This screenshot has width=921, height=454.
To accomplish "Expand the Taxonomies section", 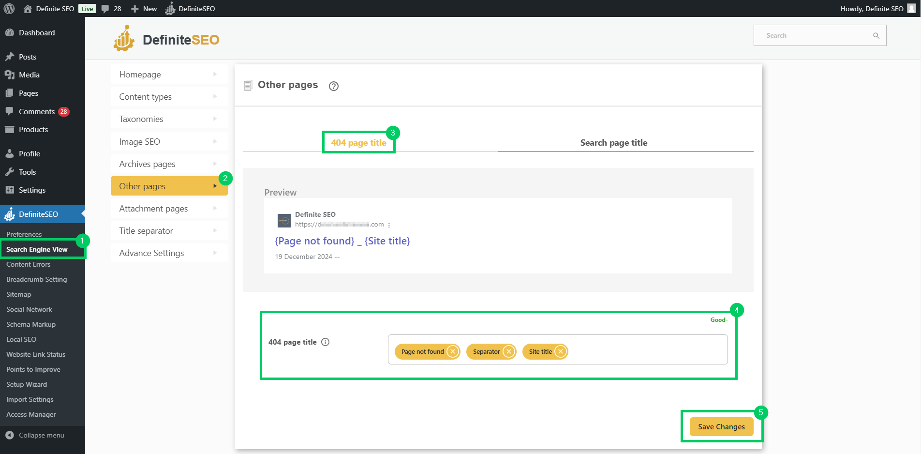I will click(x=169, y=119).
